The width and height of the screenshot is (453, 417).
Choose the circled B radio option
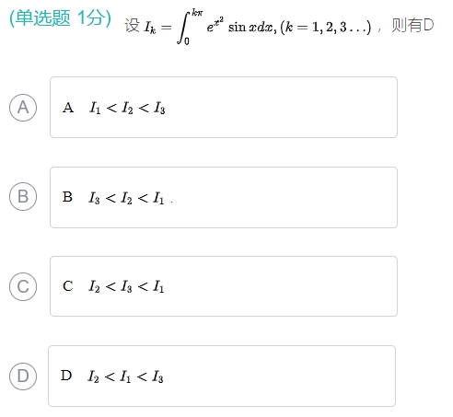[x=23, y=196]
